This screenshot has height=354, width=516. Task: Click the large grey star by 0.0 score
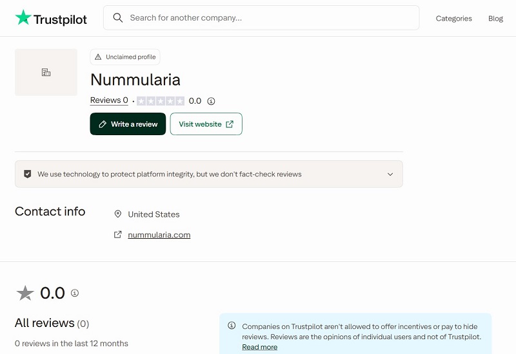point(25,293)
